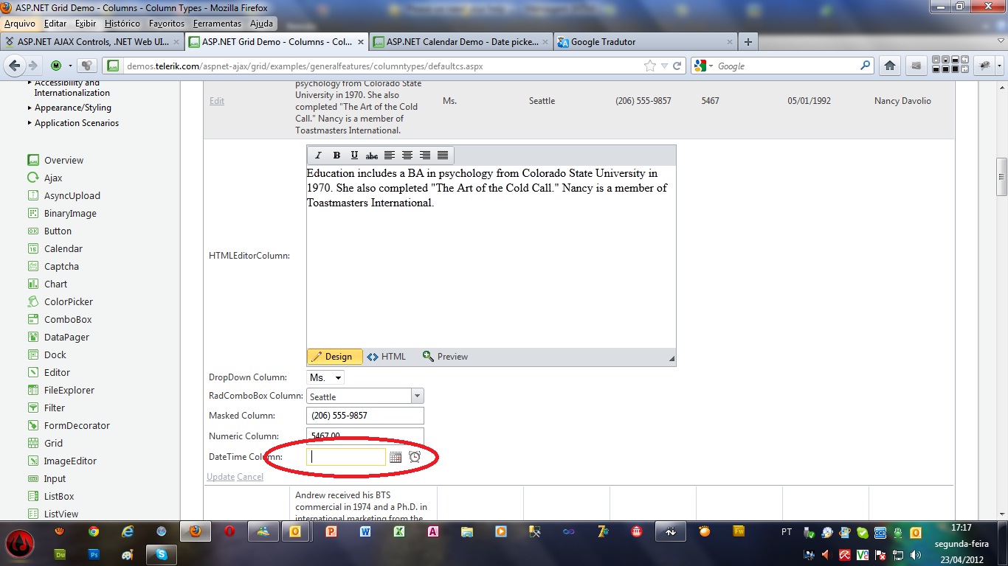Reload the current page
The width and height of the screenshot is (1008, 566).
[677, 66]
